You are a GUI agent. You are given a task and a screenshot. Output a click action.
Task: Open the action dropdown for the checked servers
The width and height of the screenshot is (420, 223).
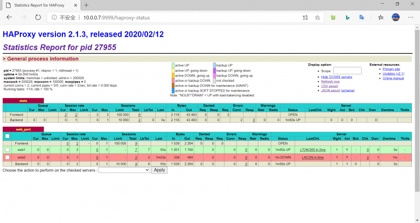124,170
